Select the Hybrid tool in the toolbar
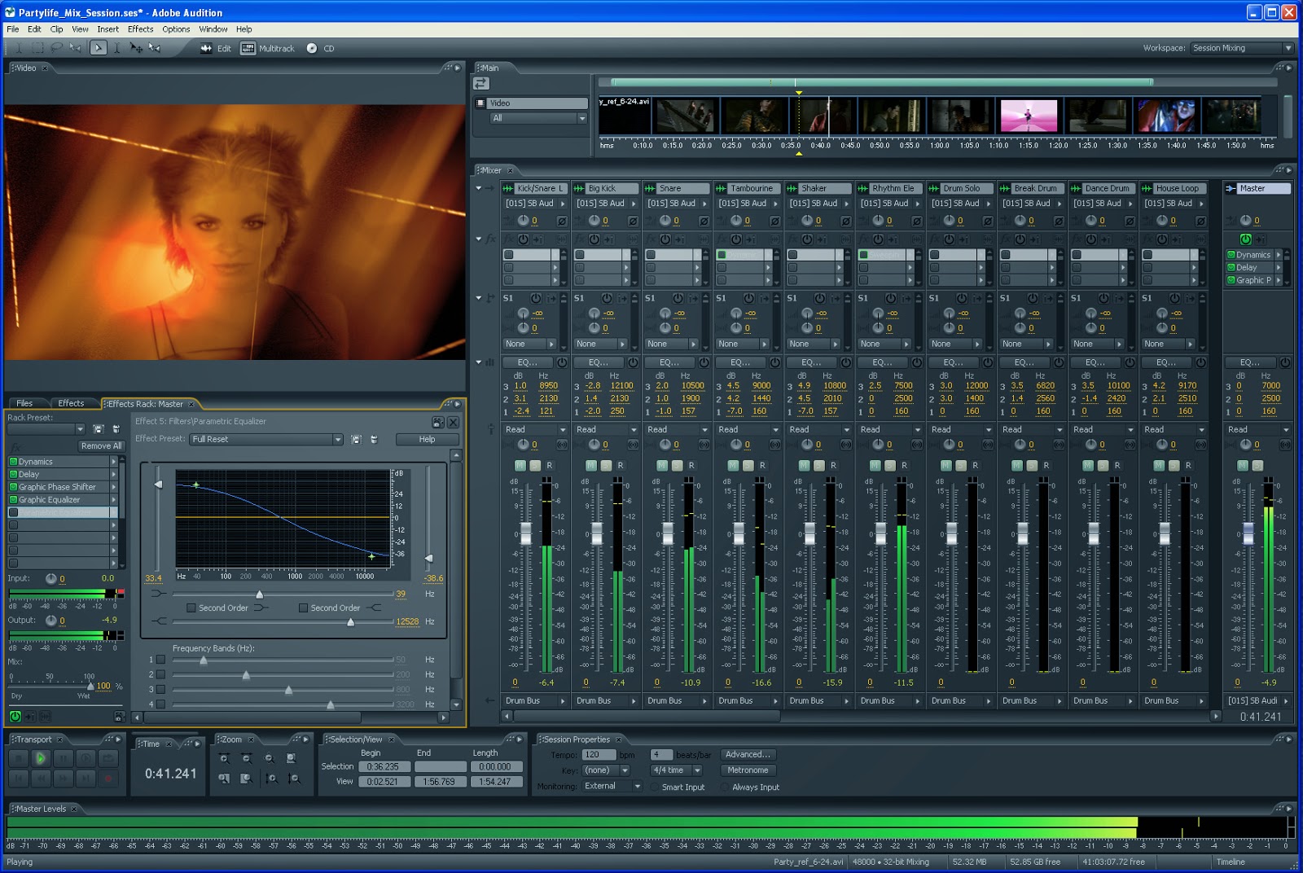 tap(98, 48)
